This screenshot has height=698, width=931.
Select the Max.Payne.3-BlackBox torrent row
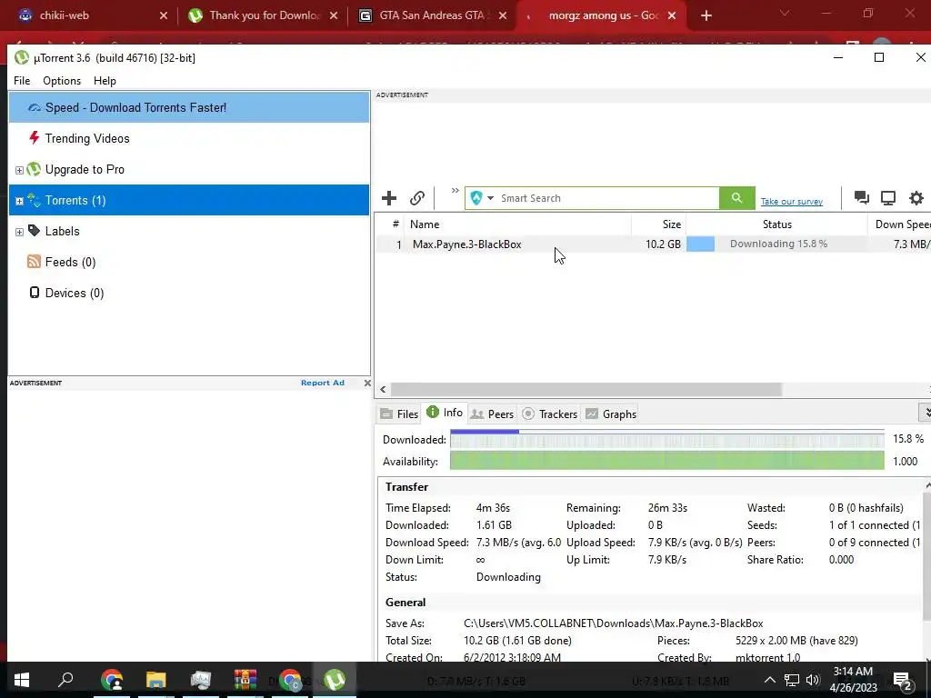(653, 244)
